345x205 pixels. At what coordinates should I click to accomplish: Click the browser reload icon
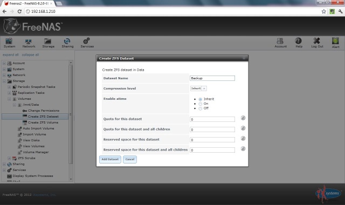[x=19, y=11]
